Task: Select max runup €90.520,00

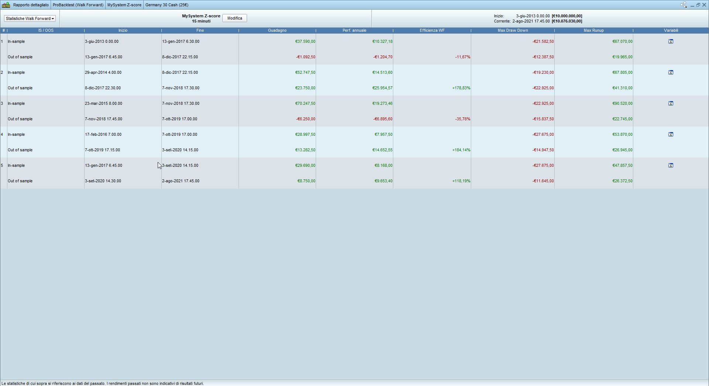Action: pos(622,103)
